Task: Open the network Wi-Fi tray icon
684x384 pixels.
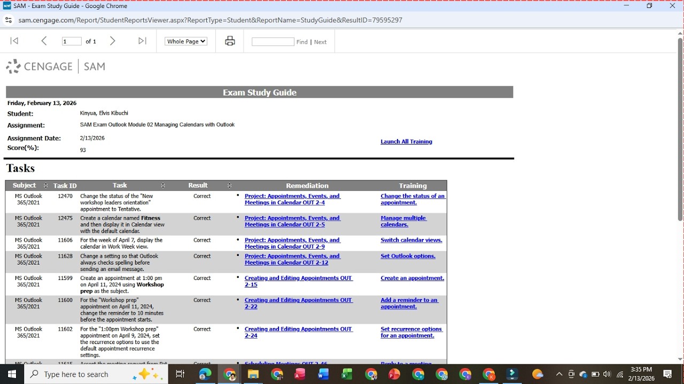Action: click(620, 374)
